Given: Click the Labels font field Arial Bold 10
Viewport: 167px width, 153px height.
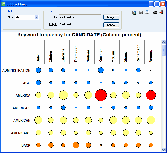Looking at the screenshot, I should click(x=80, y=24).
